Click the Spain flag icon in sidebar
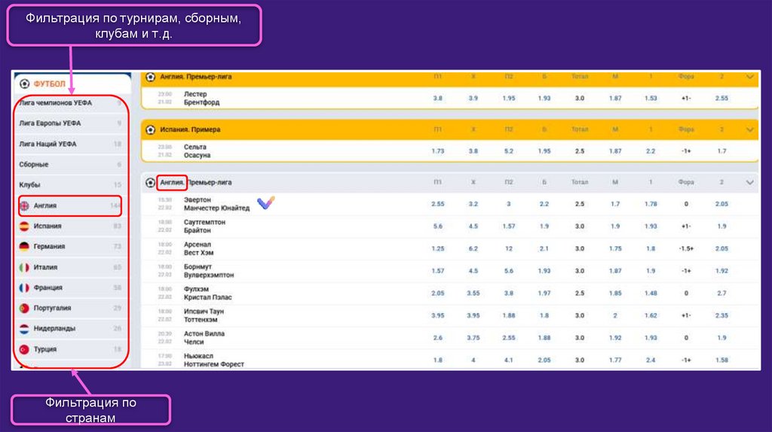Screen dimensions: 772x432 click(24, 226)
